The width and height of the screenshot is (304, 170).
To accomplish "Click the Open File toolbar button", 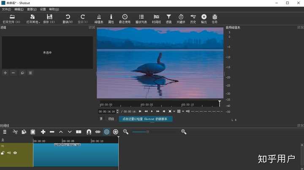I will (x=12, y=19).
